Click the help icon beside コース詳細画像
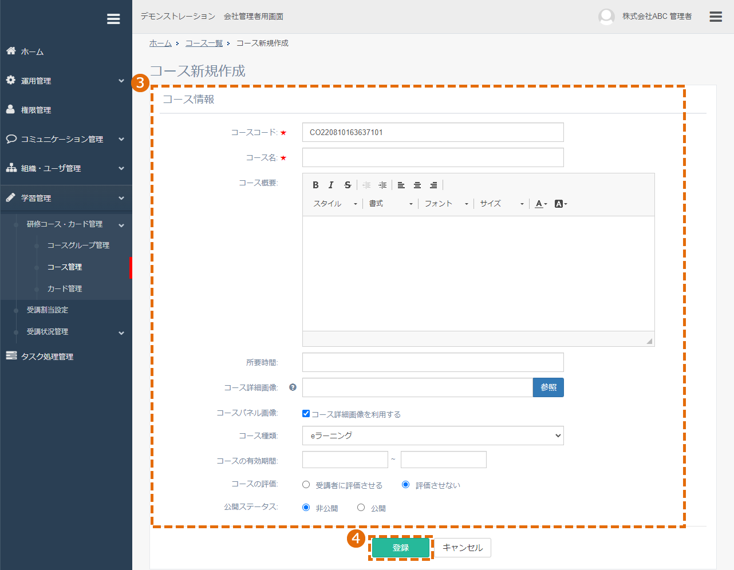This screenshot has height=570, width=734. [293, 387]
